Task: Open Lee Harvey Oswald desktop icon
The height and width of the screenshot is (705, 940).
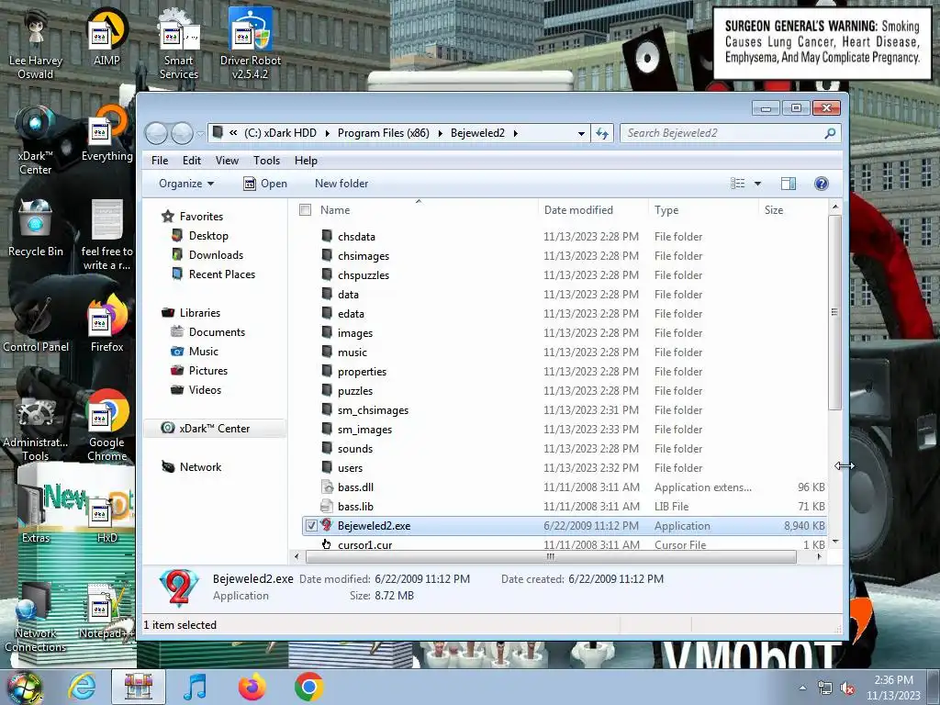Action: pos(36,43)
